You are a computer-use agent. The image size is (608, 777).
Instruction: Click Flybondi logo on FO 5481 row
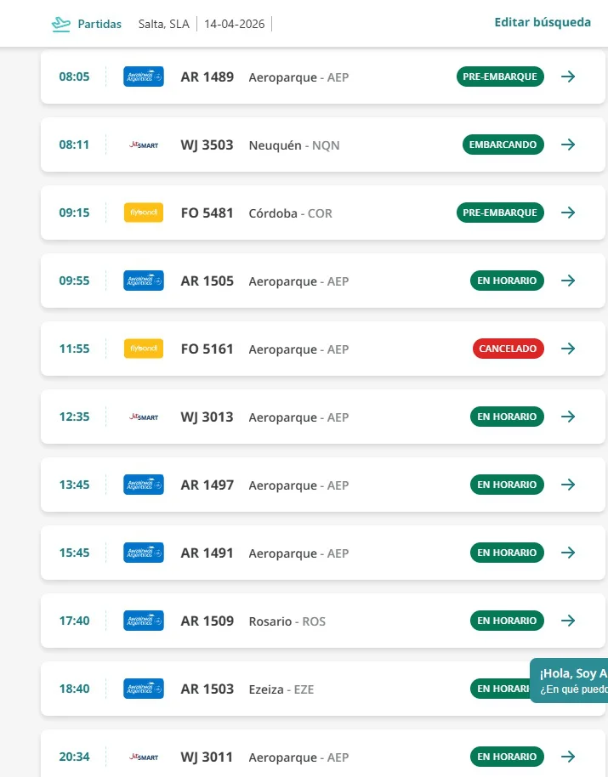tap(144, 213)
